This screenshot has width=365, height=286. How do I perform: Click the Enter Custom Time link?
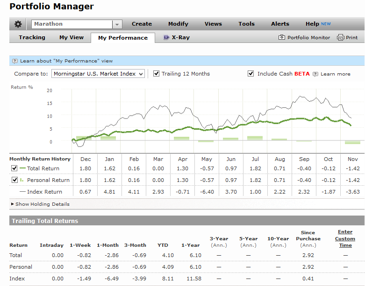(x=345, y=238)
